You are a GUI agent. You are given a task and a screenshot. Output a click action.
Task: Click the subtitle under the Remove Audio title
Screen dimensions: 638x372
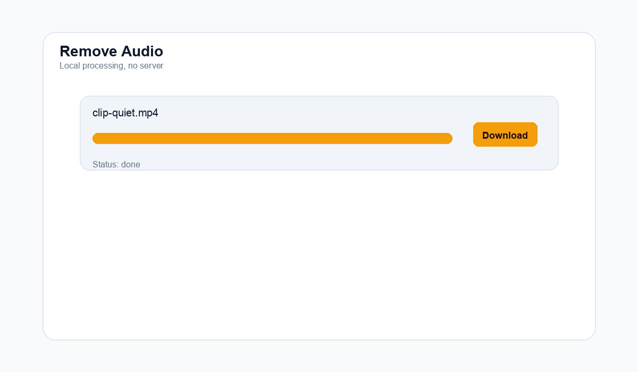[x=111, y=66]
